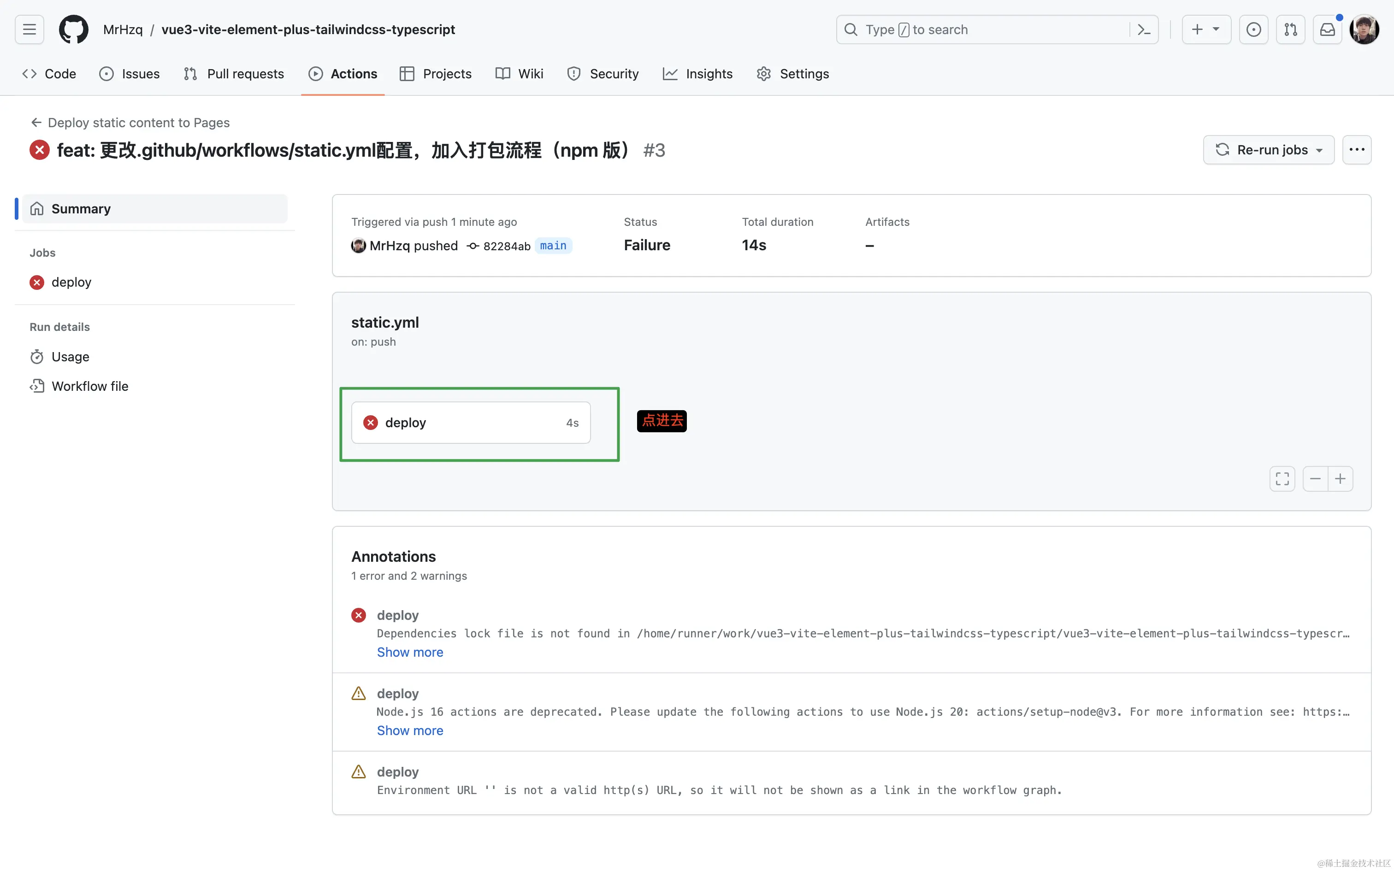Open the notifications inbox icon
Viewport: 1394px width, 871px height.
(x=1327, y=29)
